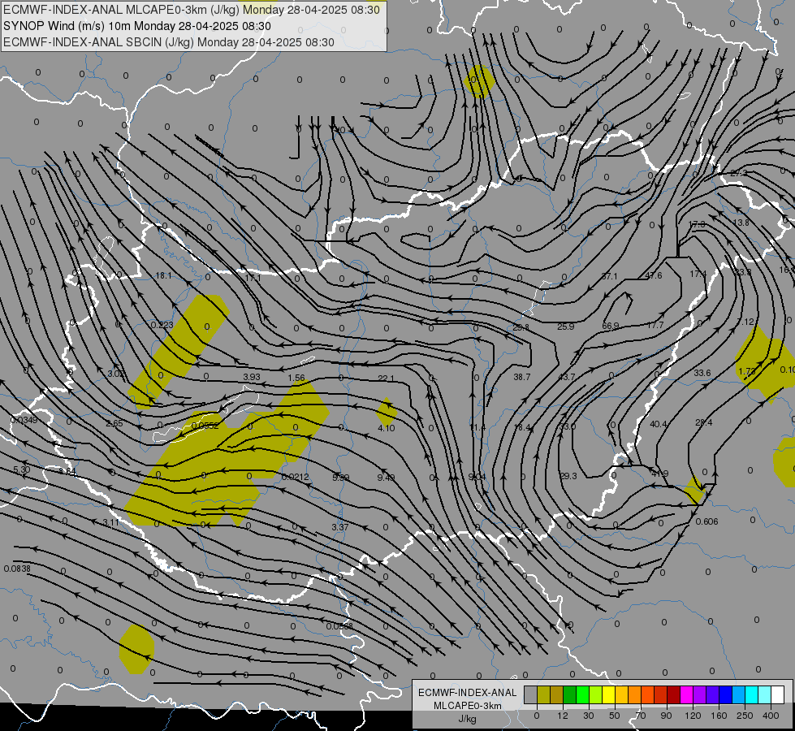Select the white legend swatch
The width and height of the screenshot is (795, 731).
778,694
